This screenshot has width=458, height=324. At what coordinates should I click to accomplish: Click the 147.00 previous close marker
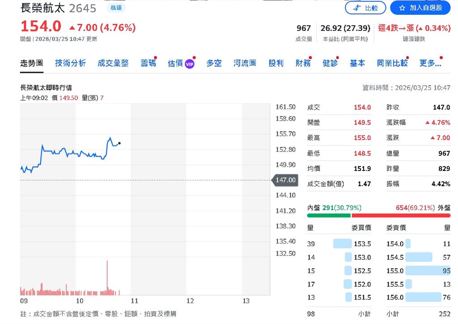coord(285,180)
